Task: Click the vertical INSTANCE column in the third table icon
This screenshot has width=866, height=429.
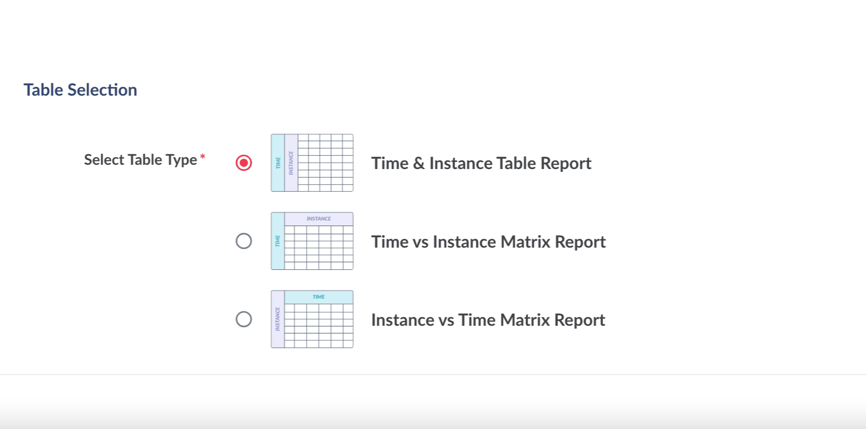Action: [x=278, y=319]
